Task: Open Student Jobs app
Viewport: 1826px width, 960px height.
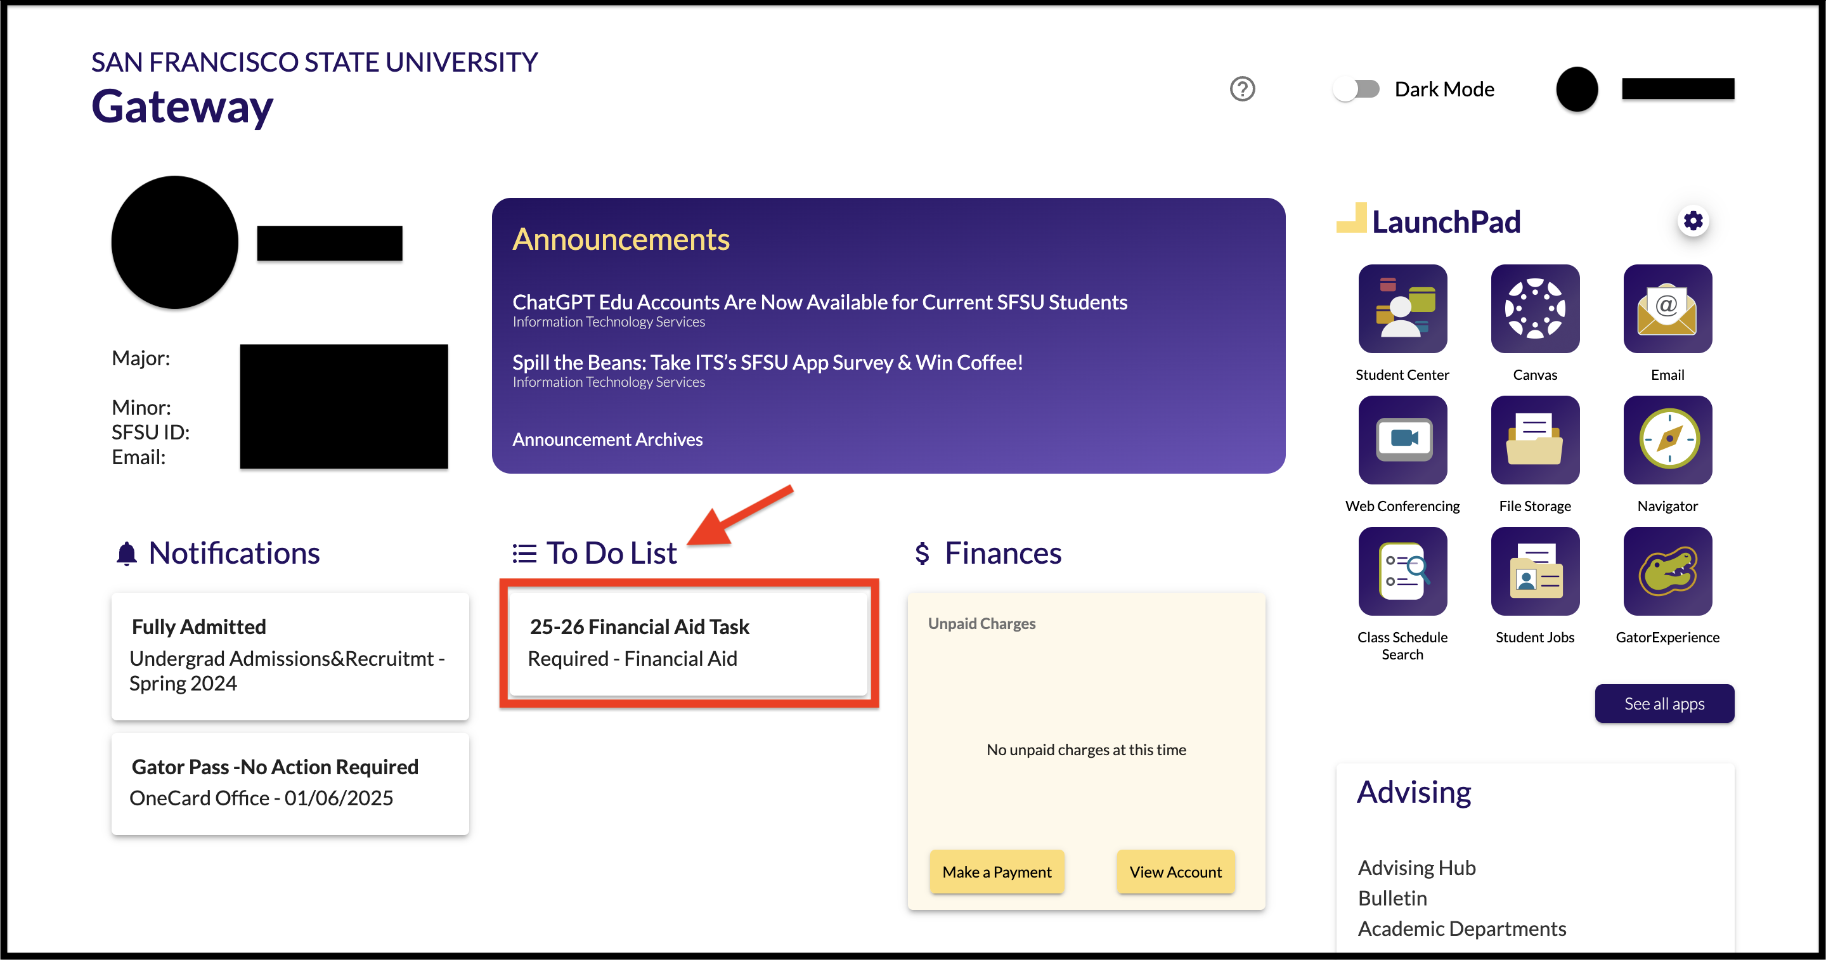Action: pos(1534,571)
